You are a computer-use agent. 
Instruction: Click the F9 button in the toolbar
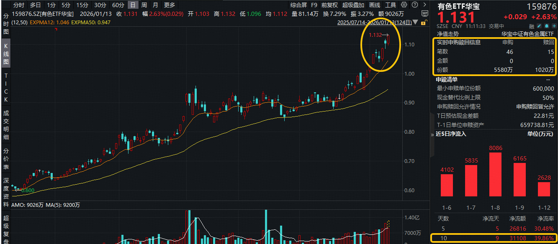(314, 5)
